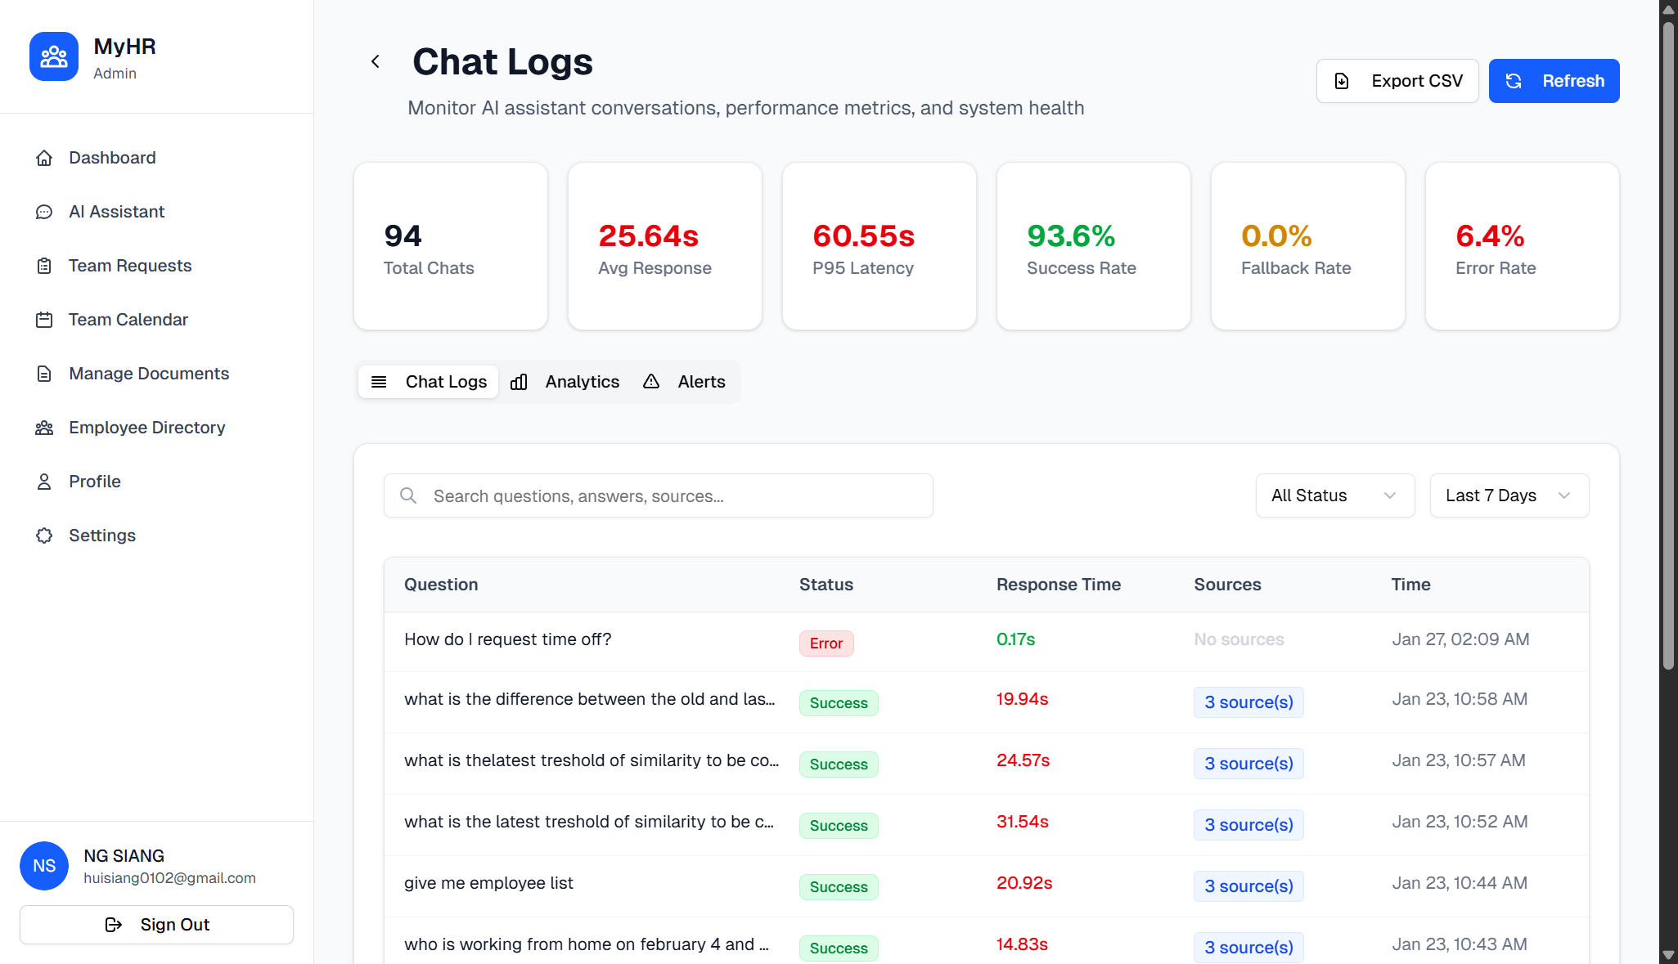Open the All Status dropdown

coord(1334,495)
